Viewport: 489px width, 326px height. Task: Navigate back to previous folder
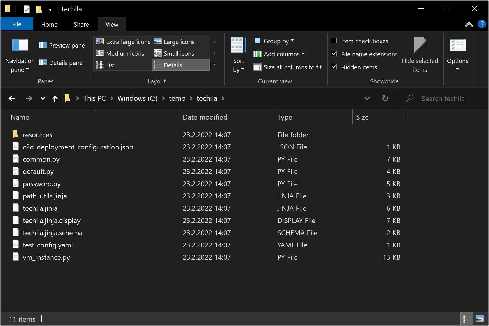[x=12, y=99]
